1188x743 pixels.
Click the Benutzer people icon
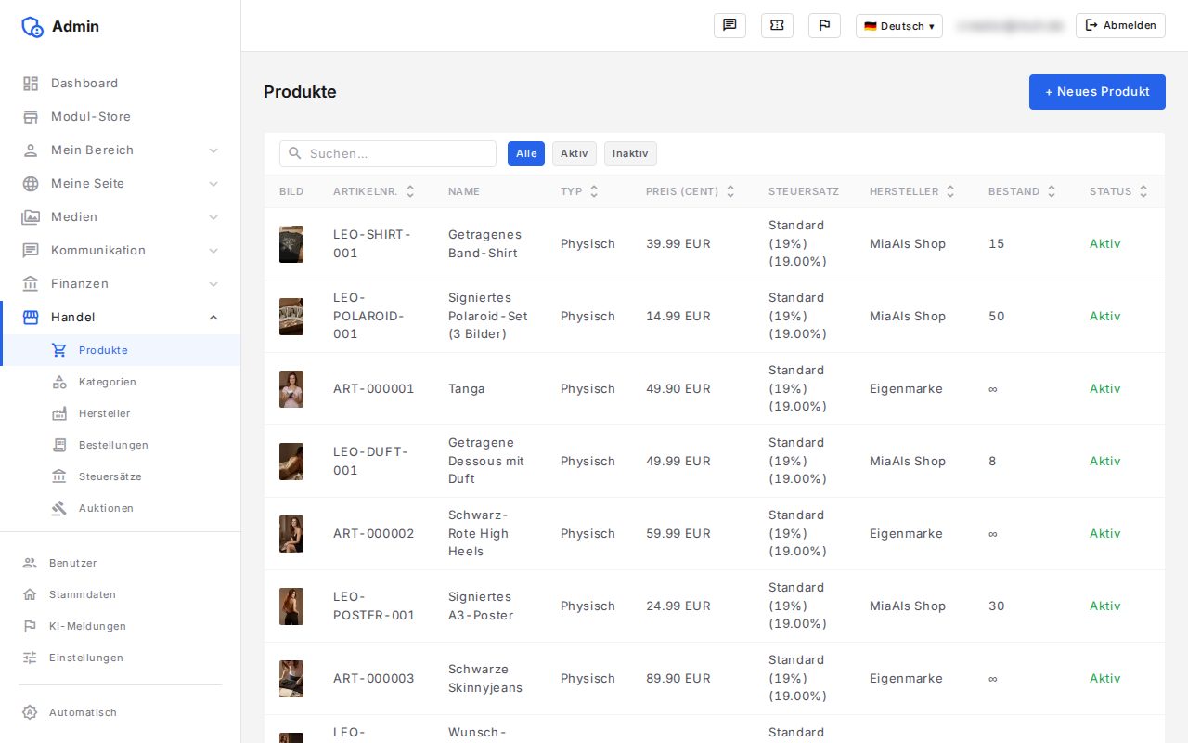pos(30,563)
